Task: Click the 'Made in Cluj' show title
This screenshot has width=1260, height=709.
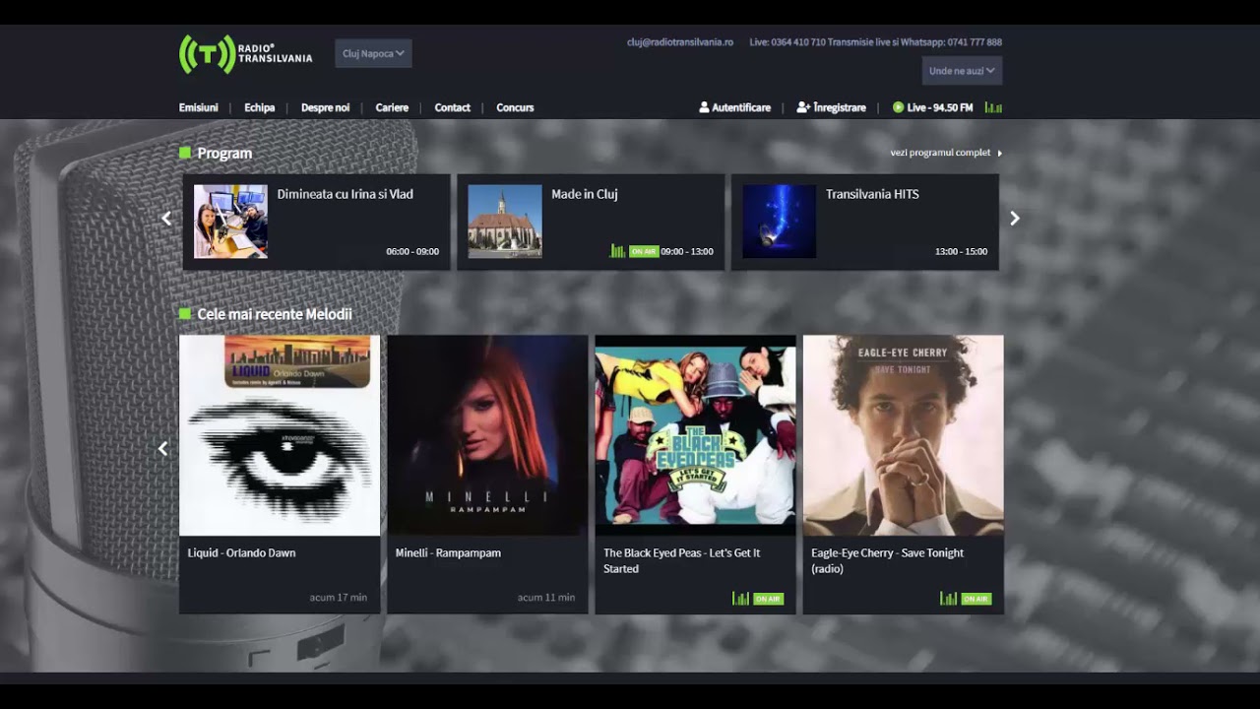Action: point(585,194)
